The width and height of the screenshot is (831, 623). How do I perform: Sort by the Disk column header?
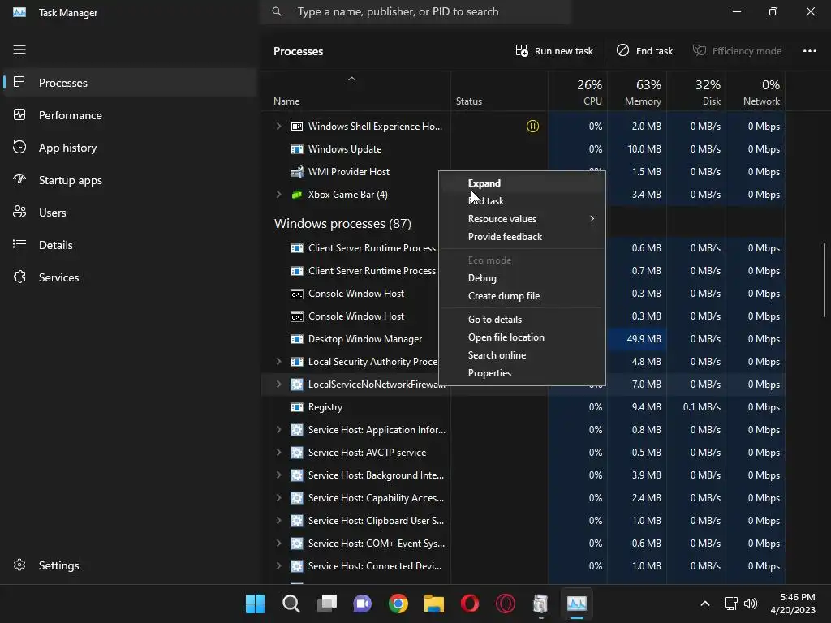point(696,92)
